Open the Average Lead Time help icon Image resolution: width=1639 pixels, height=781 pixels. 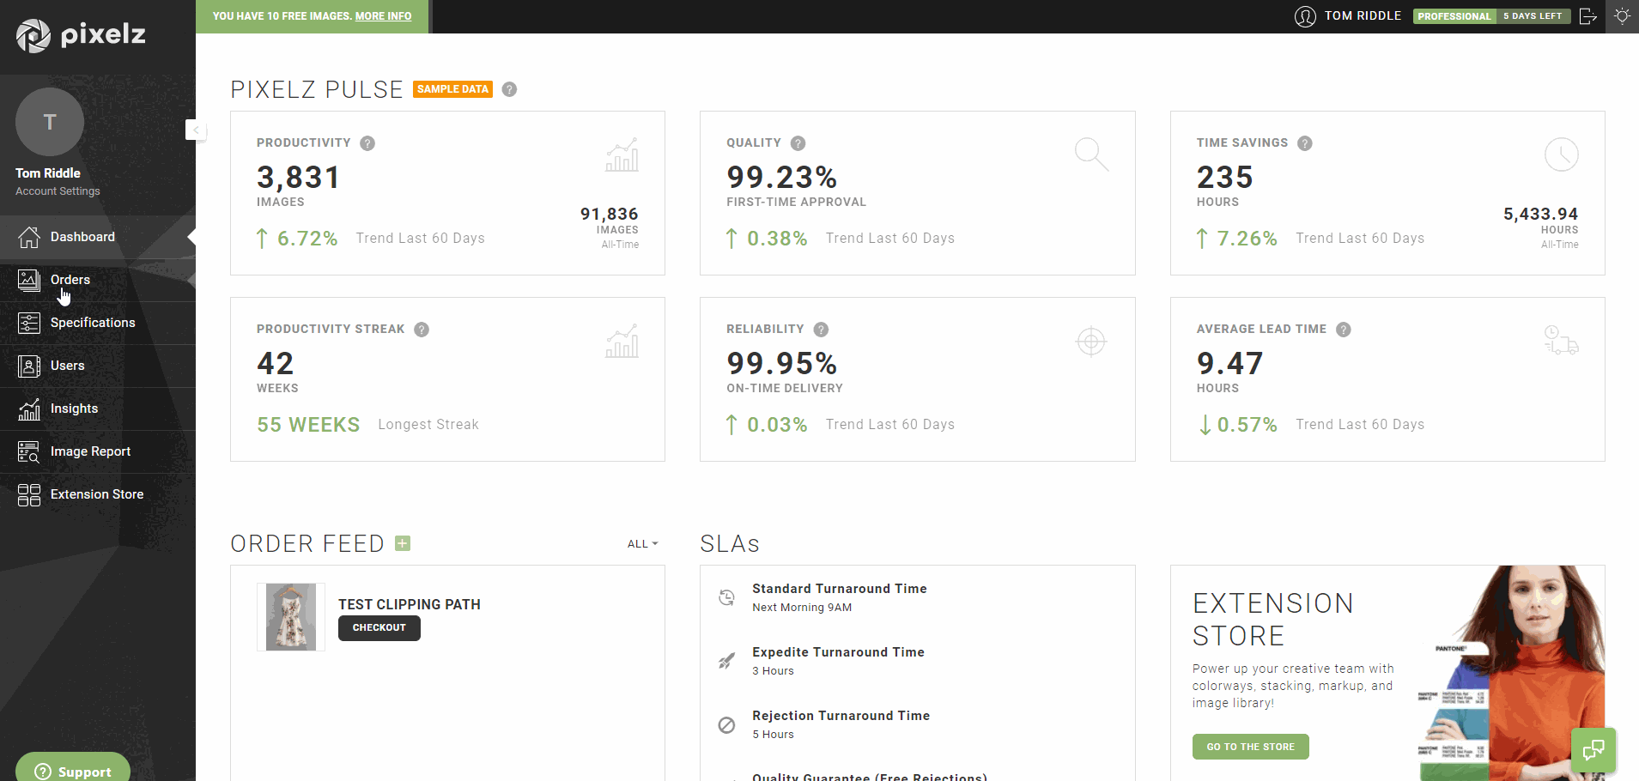pos(1344,330)
